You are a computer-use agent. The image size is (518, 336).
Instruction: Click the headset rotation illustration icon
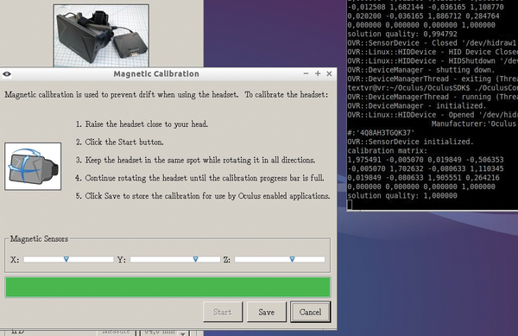pyautogui.click(x=33, y=166)
